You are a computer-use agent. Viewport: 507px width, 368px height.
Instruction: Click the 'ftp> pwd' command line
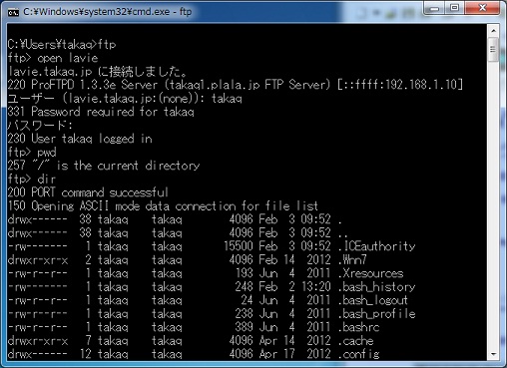32,152
